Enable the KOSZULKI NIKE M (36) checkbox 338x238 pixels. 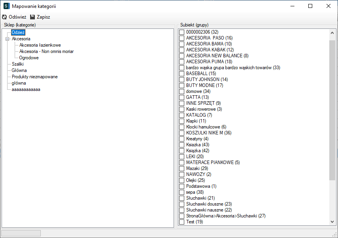coord(182,133)
